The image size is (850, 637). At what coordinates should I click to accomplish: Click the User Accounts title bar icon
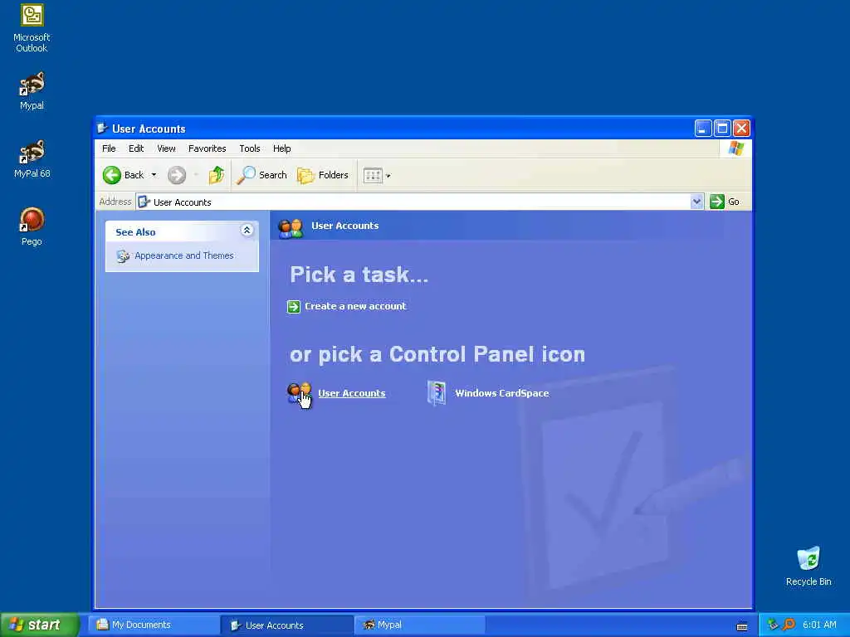[x=102, y=129]
